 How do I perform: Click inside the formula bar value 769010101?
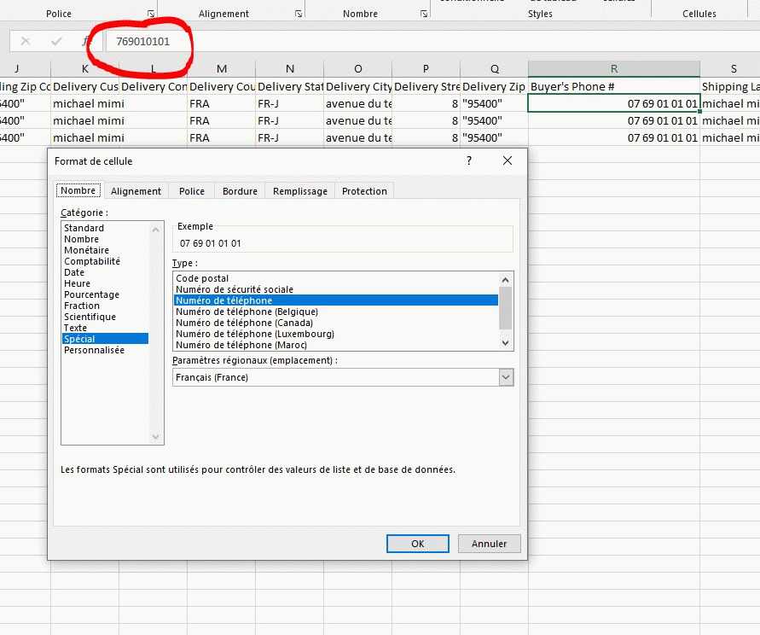click(143, 41)
